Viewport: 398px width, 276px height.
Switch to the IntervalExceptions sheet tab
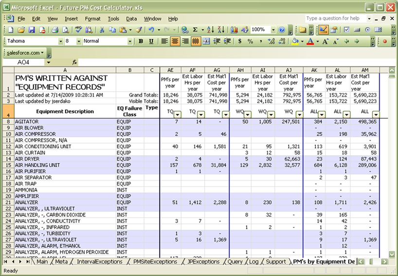coord(99,261)
